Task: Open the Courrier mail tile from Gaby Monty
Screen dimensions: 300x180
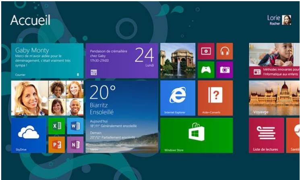Action: tap(47, 61)
